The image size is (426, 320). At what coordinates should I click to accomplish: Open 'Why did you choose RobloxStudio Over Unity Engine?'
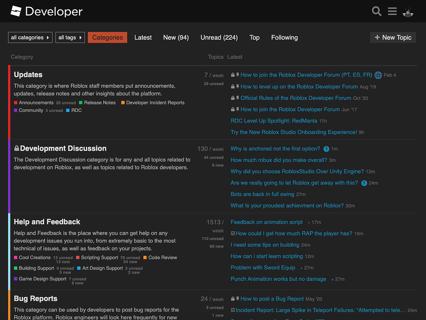pos(297,172)
